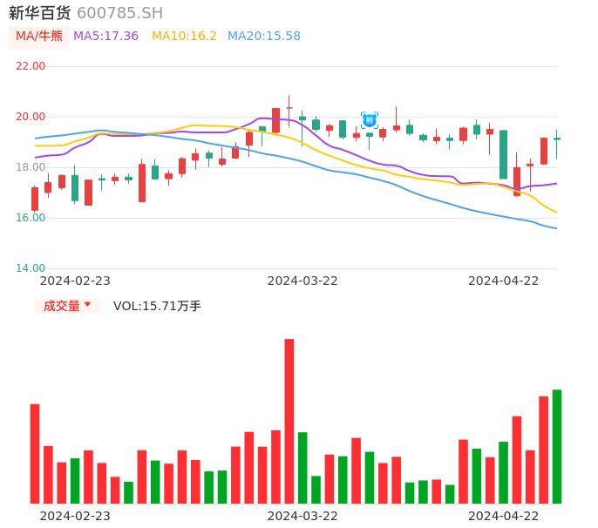Click the VOL:15.71万手 volume readout
The height and width of the screenshot is (528, 598).
tap(157, 306)
